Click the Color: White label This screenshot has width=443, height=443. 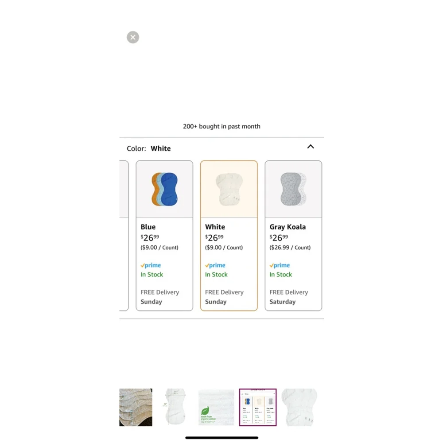click(148, 148)
